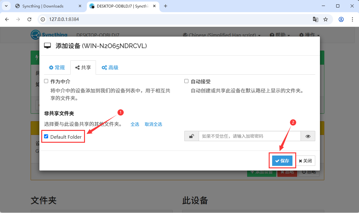Viewport: 359px width, 213px height.
Task: Open the Google Translate page icon
Action: (x=315, y=19)
